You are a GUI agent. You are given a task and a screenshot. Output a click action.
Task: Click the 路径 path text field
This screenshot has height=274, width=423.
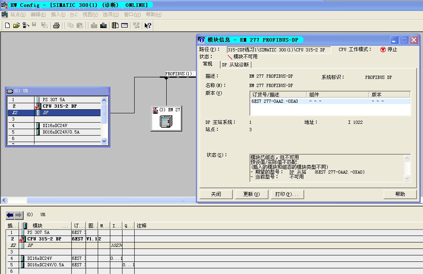(278, 50)
